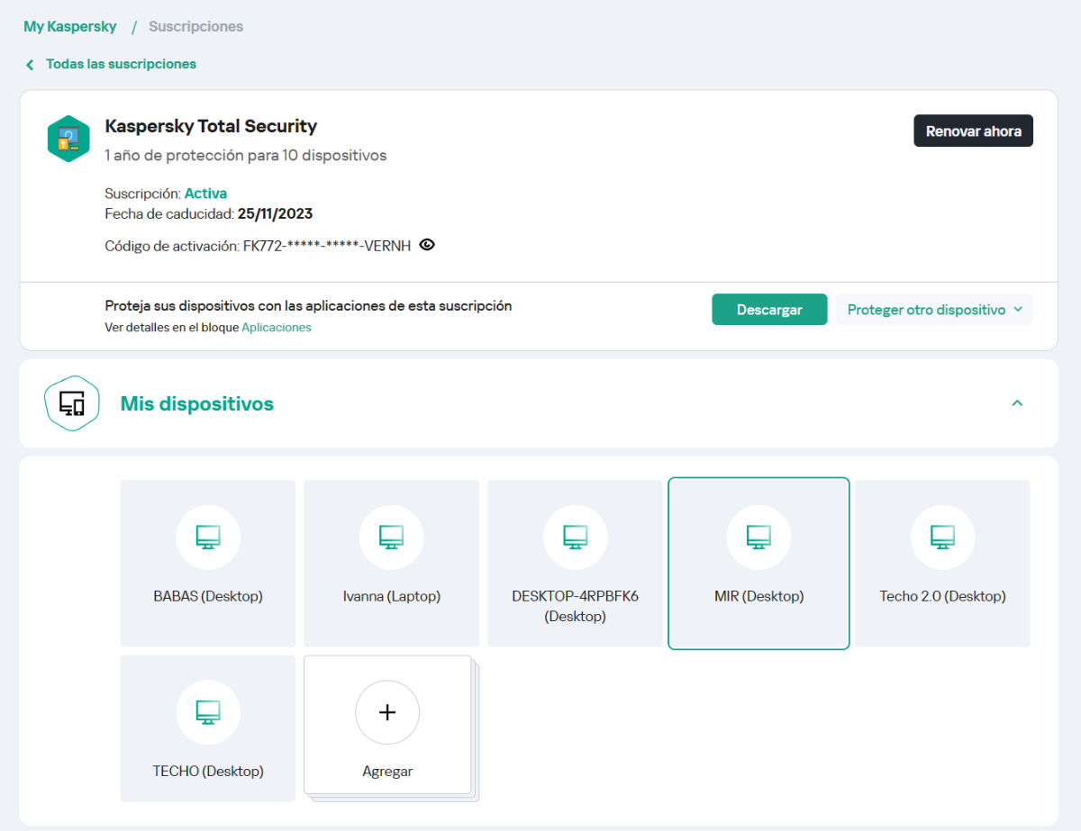Click the Mis dispositivos devices icon
The height and width of the screenshot is (831, 1081).
[71, 403]
